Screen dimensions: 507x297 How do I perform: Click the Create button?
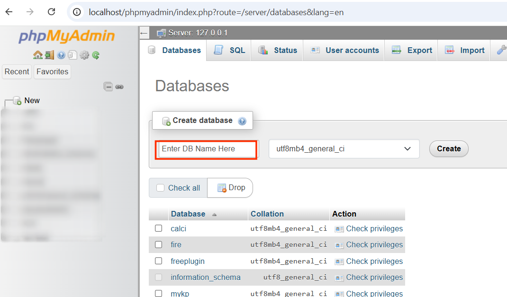448,148
